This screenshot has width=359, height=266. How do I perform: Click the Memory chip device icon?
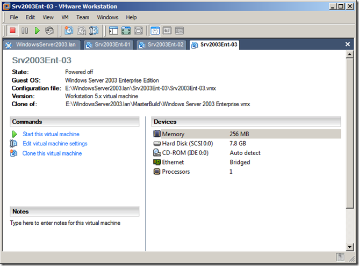click(x=157, y=134)
